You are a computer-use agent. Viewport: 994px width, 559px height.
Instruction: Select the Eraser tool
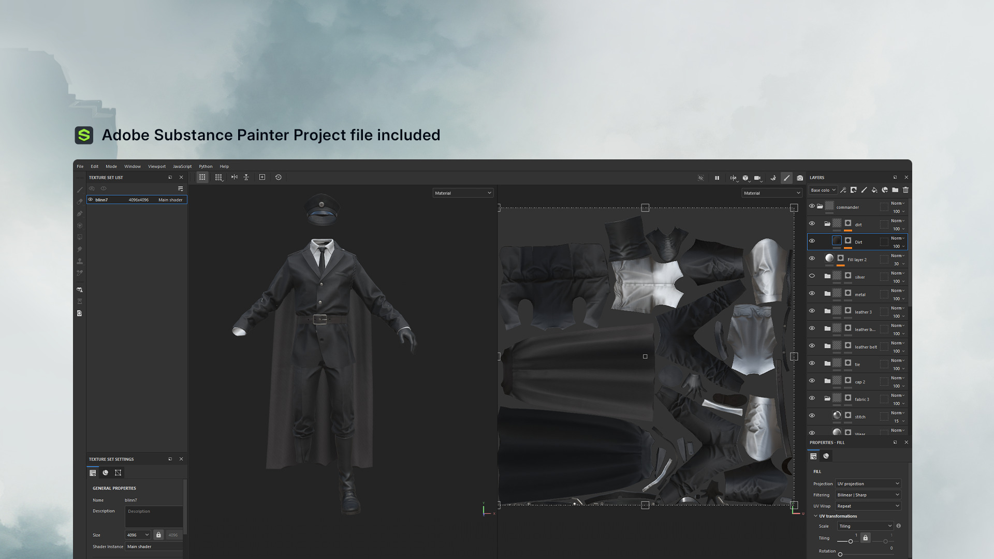point(80,202)
